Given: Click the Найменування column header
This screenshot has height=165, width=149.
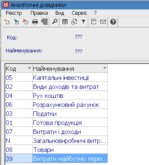Looking at the screenshot, I should click(x=70, y=68).
